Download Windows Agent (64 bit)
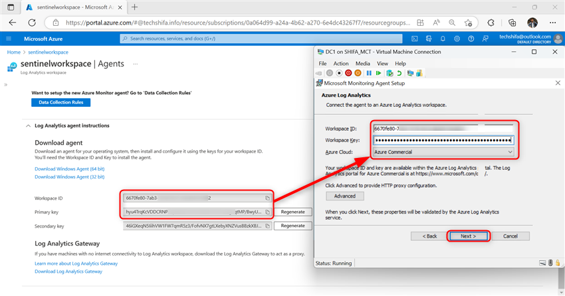Screen dimensions: 565x296 pos(70,169)
